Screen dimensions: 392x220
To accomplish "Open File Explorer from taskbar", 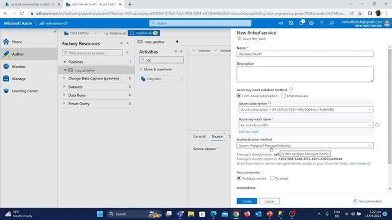I will pyautogui.click(x=191, y=214).
